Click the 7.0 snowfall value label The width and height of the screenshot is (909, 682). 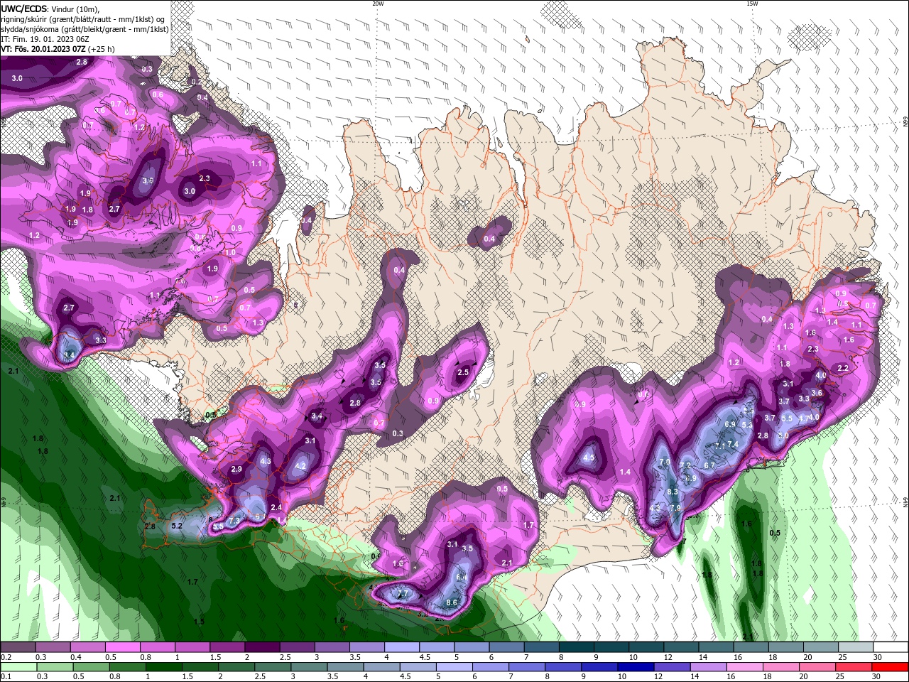665,462
